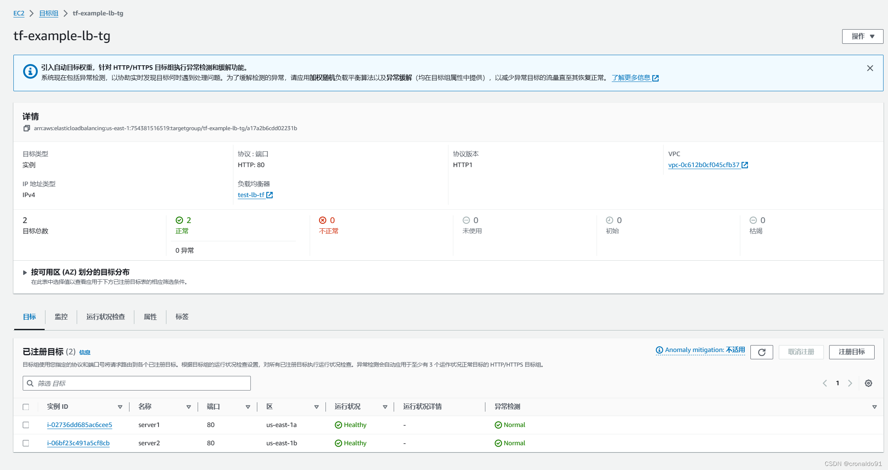The height and width of the screenshot is (470, 888).
Task: Click the external link icon next to VPC ID
Action: pyautogui.click(x=745, y=165)
